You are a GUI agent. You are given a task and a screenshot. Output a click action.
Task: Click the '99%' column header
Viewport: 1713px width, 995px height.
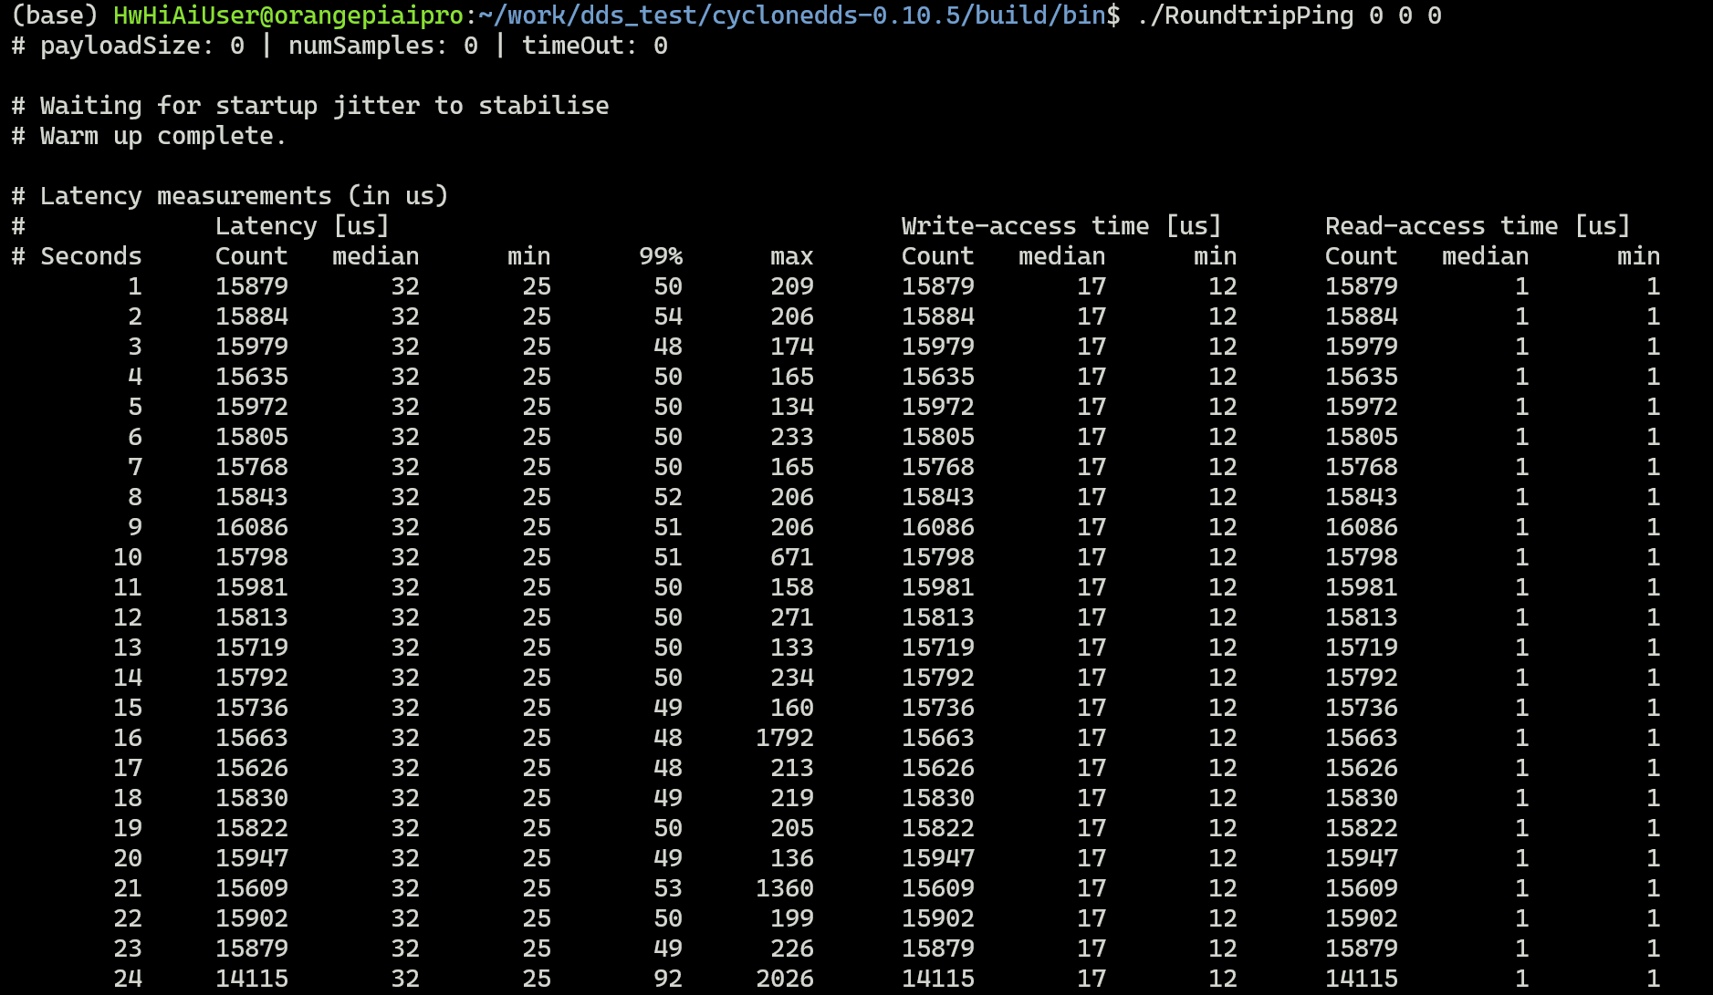coord(661,256)
